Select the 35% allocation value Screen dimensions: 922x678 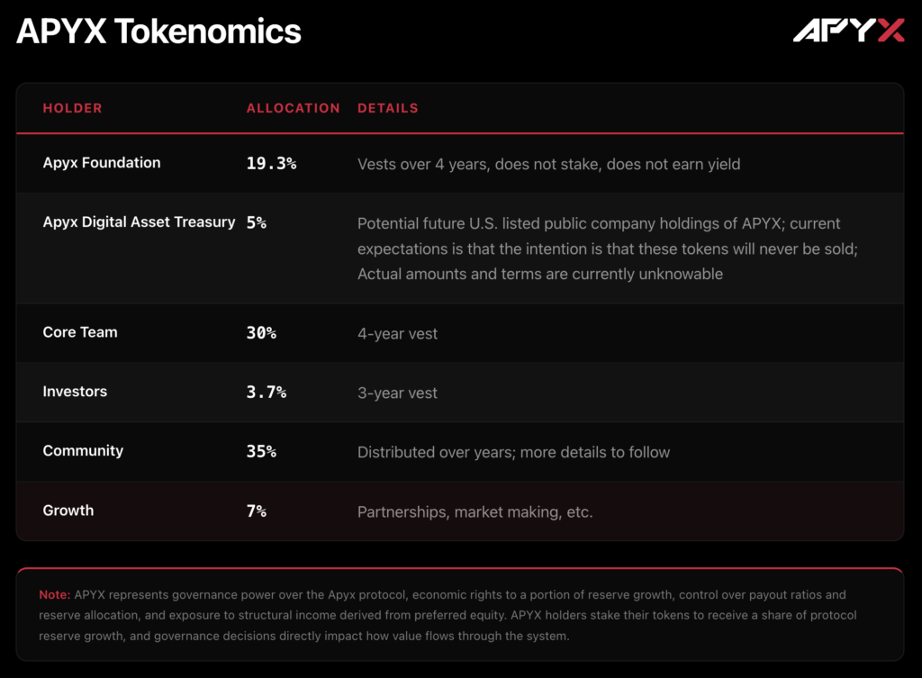261,452
